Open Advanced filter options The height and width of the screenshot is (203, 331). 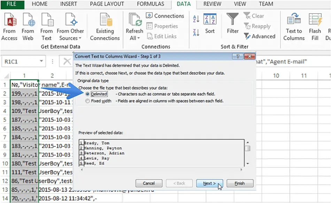pos(260,36)
